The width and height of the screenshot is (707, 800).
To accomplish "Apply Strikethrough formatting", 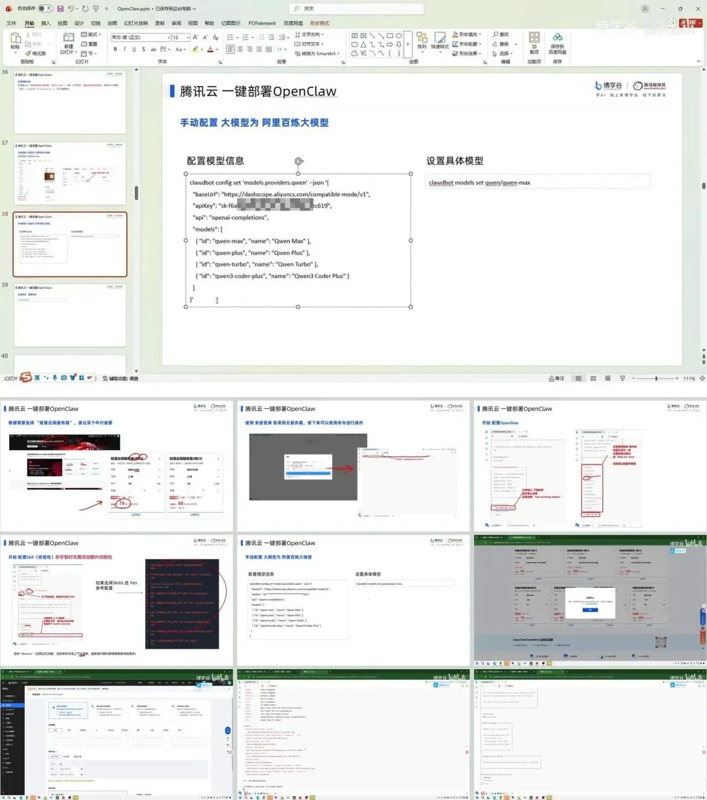I will click(x=153, y=49).
